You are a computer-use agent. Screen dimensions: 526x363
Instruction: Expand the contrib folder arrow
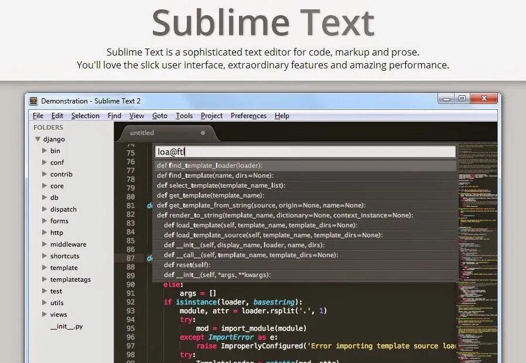pyautogui.click(x=45, y=174)
